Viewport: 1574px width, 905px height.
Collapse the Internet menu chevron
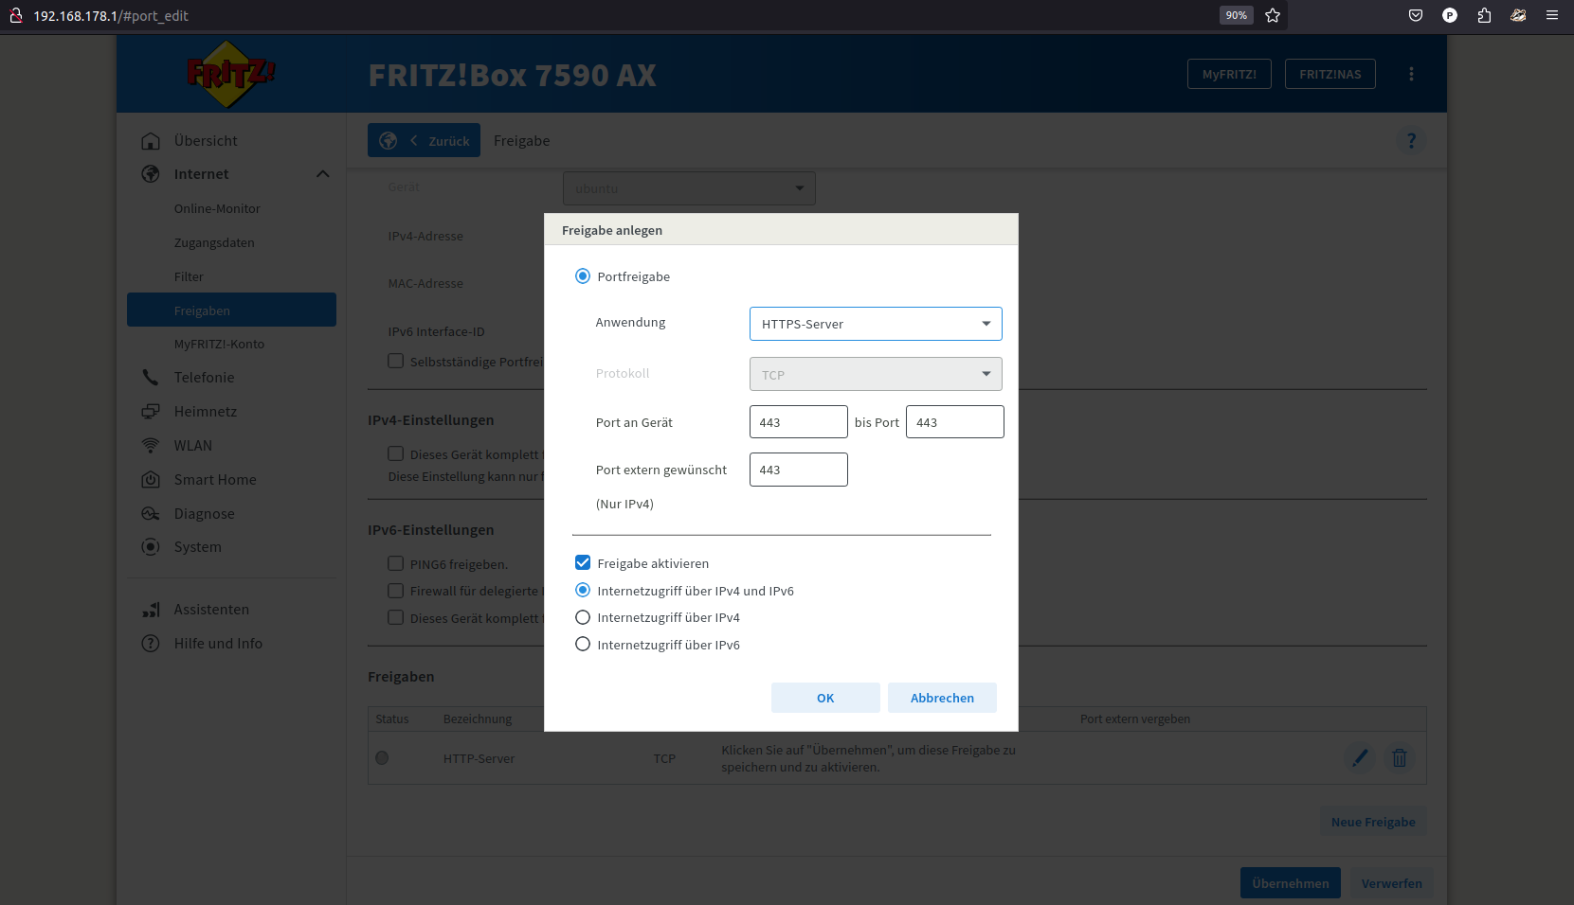click(322, 174)
